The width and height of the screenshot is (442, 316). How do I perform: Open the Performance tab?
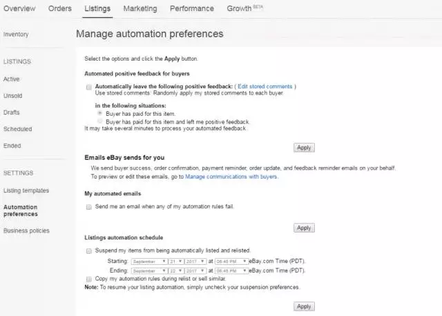coord(192,8)
